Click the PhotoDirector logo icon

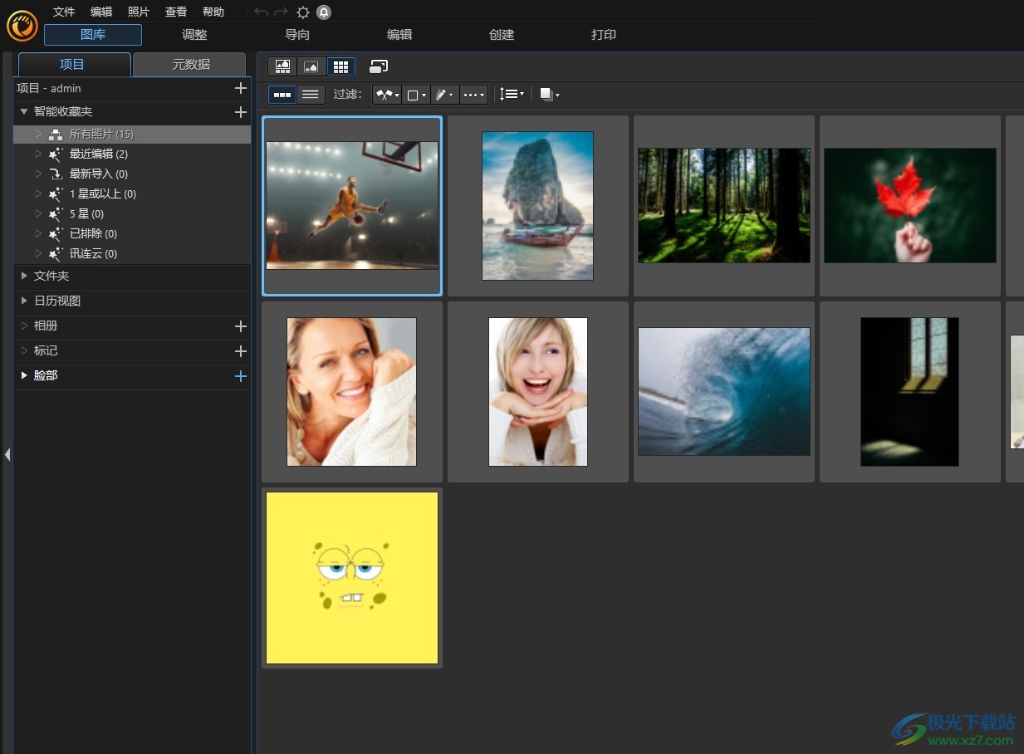point(22,26)
